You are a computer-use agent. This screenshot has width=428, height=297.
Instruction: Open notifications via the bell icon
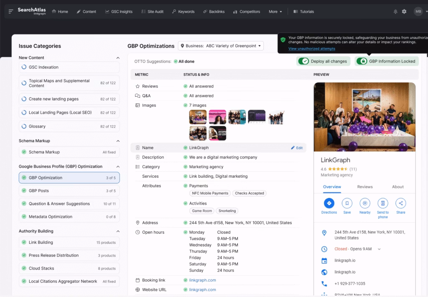click(x=395, y=11)
